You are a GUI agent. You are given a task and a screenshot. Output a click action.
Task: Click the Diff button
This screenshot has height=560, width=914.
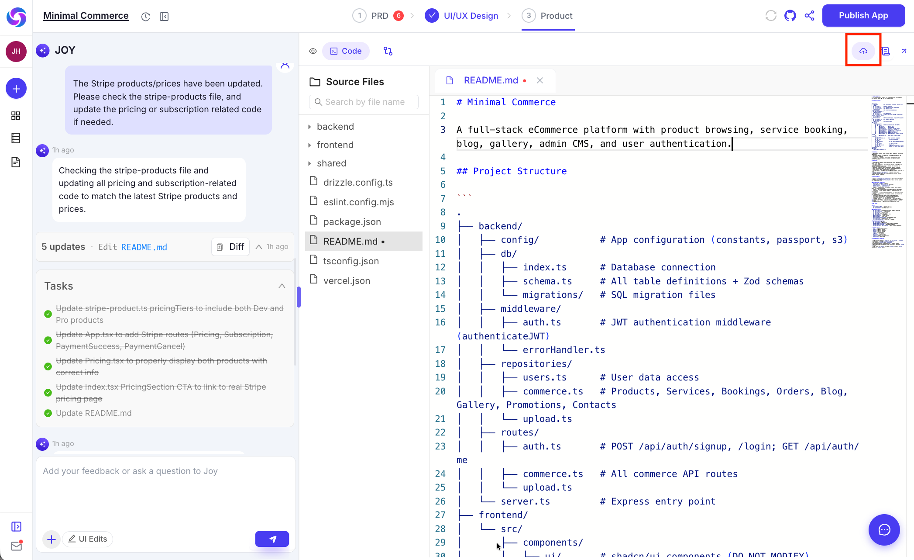[230, 247]
